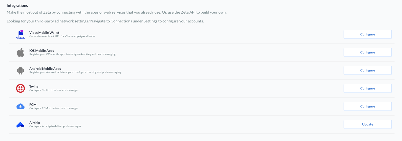The width and height of the screenshot is (402, 141).
Task: Configure the Vibes Mobile Wallet integration
Action: pos(367,34)
